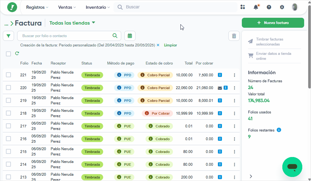The image size is (311, 181).
Task: Click the PUE badge on invoice 217
Action: 124,126
